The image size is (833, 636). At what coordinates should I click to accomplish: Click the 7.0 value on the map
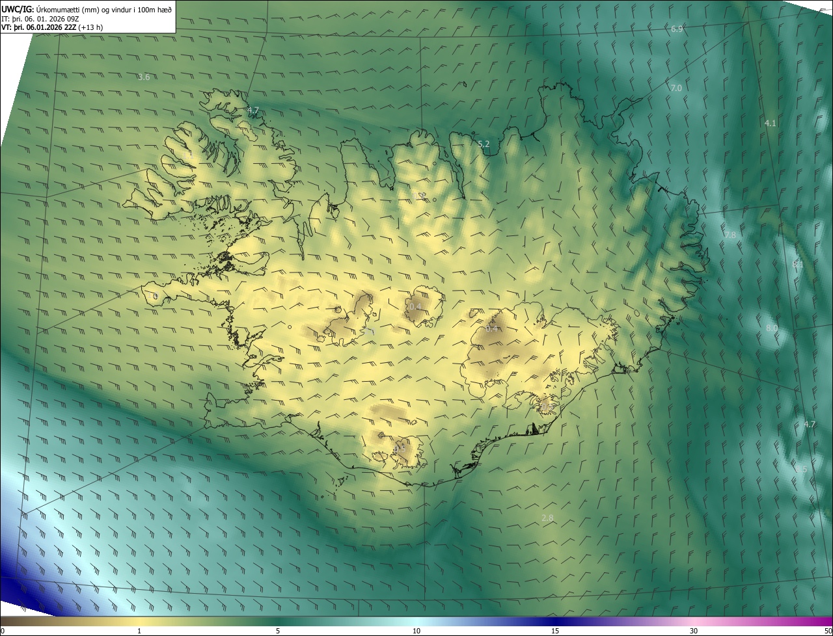[676, 88]
